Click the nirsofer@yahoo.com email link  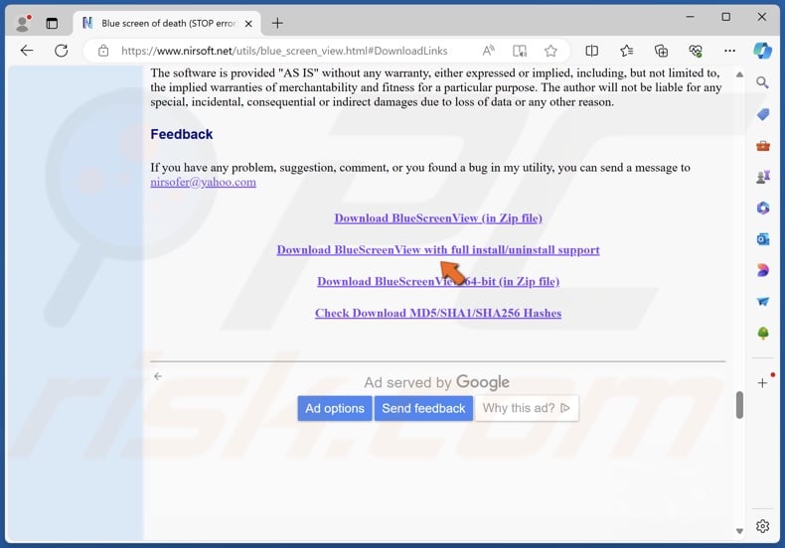[204, 182]
